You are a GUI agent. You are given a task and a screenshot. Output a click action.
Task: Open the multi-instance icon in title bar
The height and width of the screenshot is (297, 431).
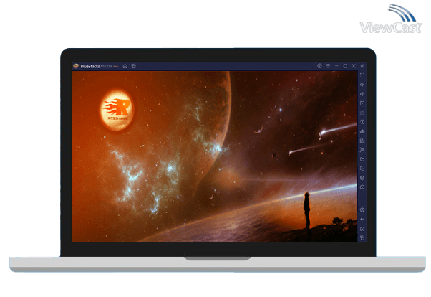tap(134, 66)
